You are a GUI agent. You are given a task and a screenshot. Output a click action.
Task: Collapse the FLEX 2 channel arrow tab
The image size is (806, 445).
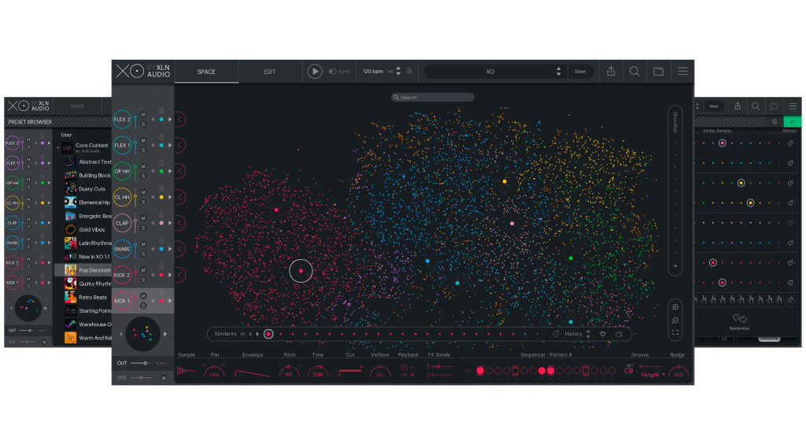[180, 120]
